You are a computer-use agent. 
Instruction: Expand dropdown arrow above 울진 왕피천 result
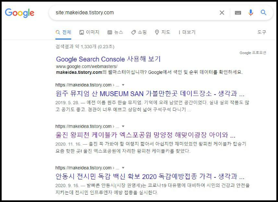tap(123, 126)
